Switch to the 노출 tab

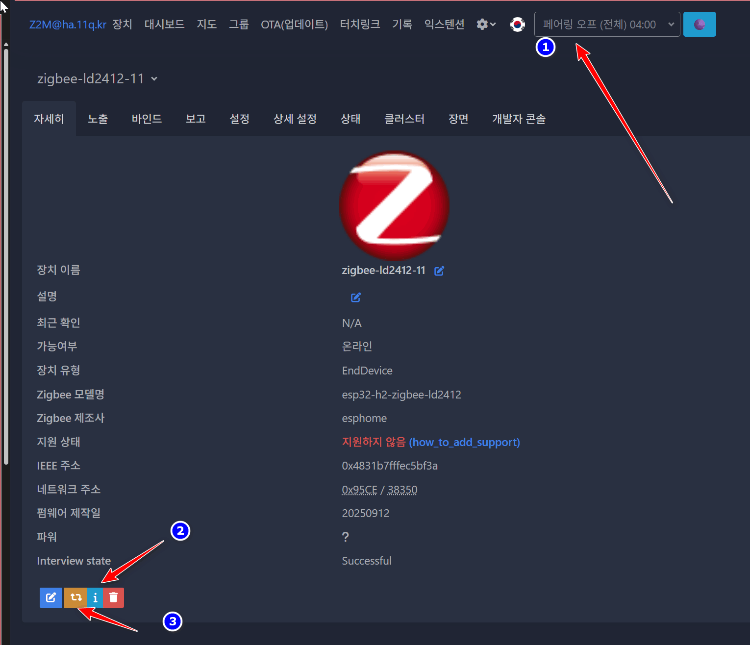click(98, 119)
